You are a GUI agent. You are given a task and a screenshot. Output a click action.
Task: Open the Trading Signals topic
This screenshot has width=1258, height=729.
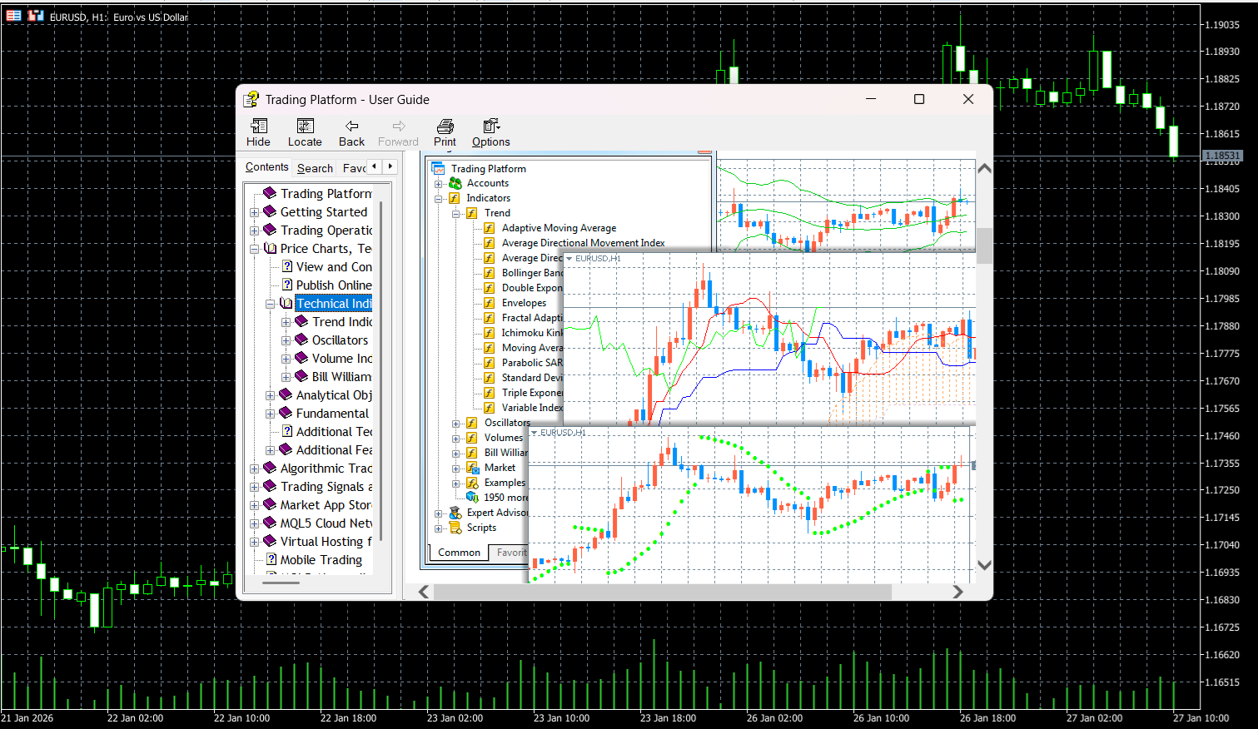[326, 487]
